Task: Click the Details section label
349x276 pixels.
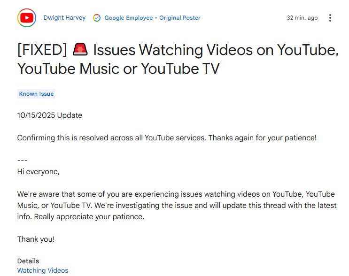Action: pyautogui.click(x=28, y=261)
